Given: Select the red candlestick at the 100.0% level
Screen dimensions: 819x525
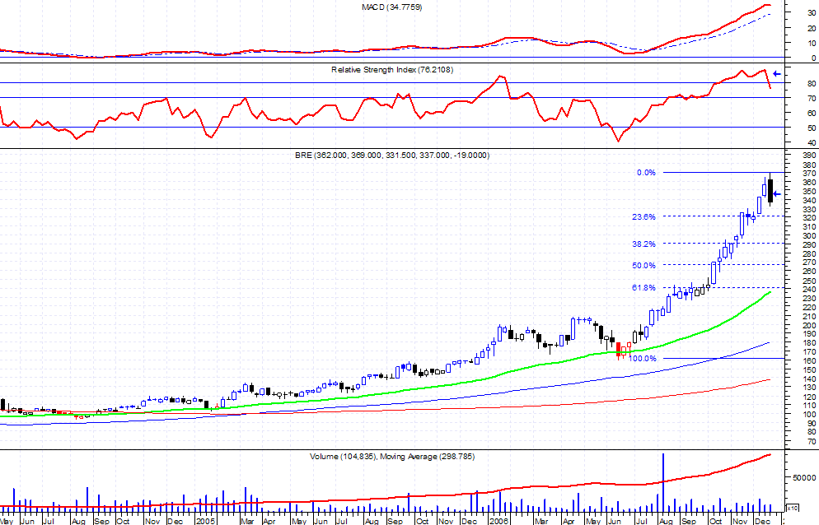Looking at the screenshot, I should [x=620, y=350].
